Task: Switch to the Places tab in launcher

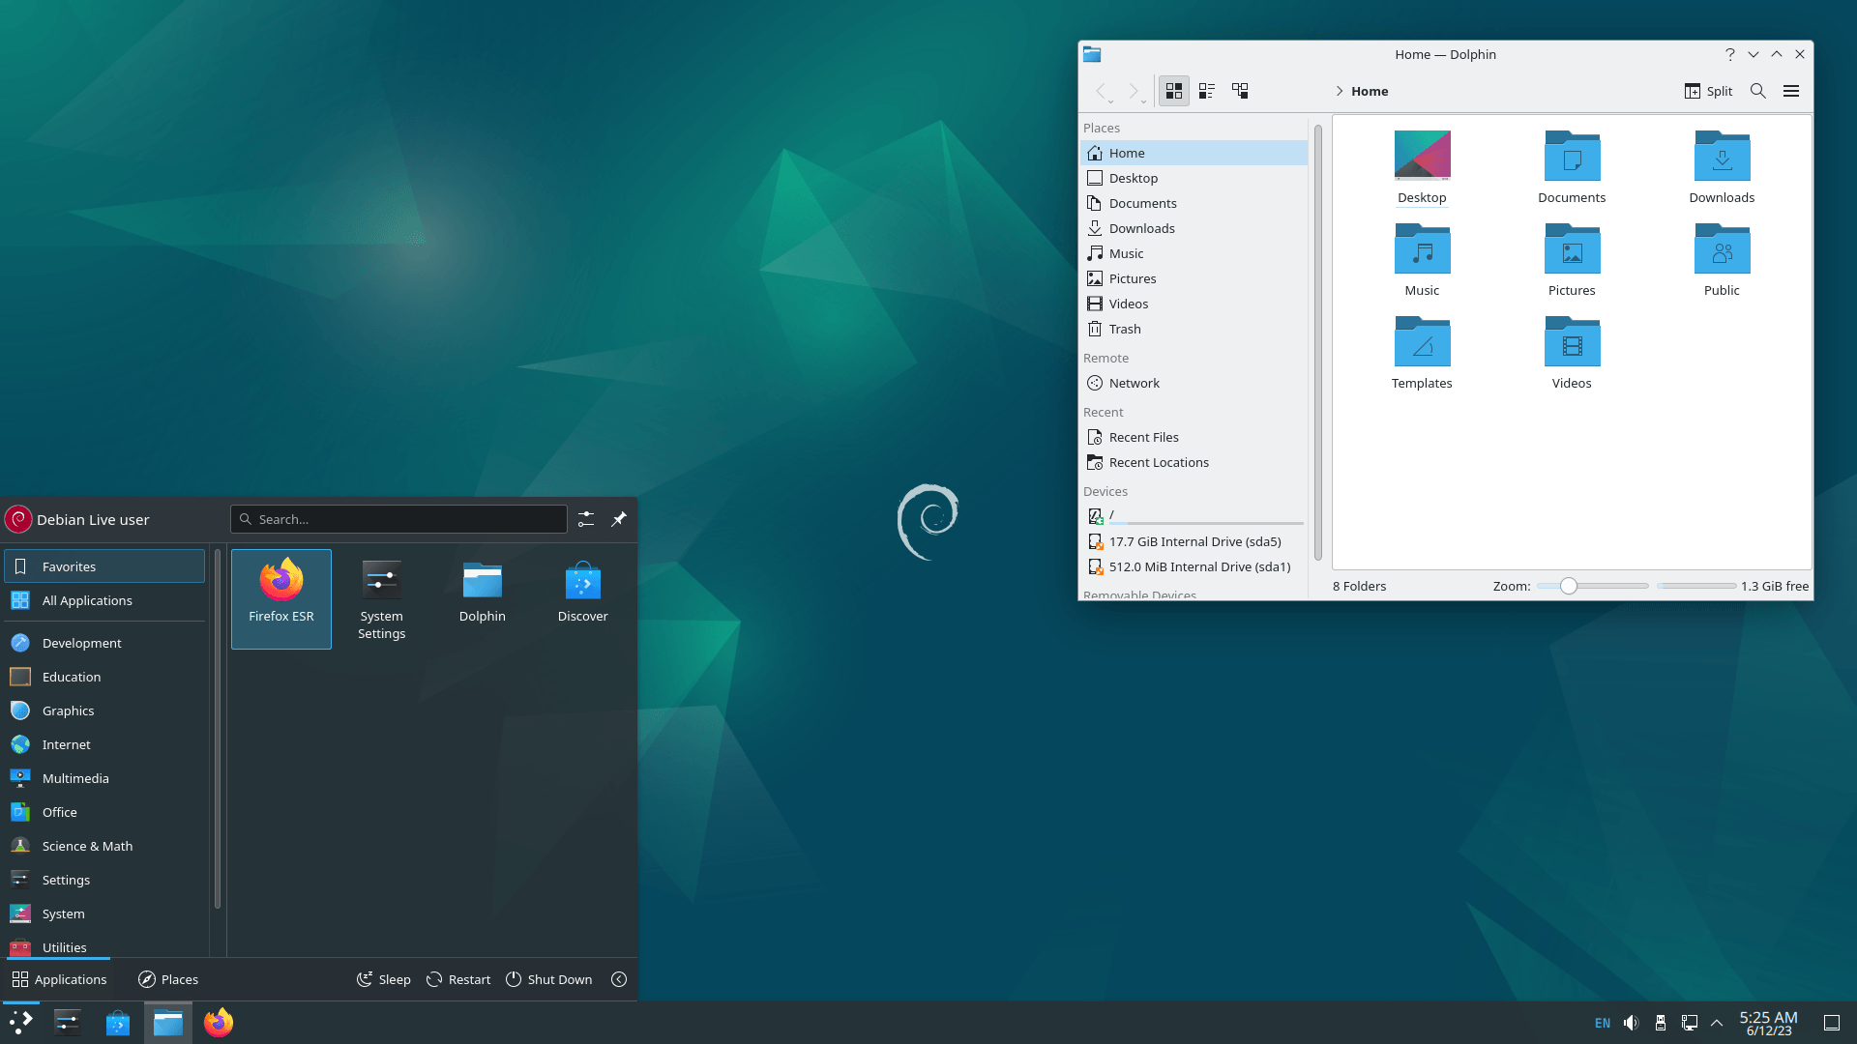Action: tap(167, 978)
